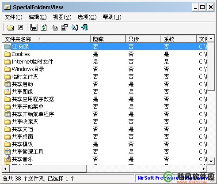Click the vertical scrollbar thumb
217x184 pixels.
211,67
